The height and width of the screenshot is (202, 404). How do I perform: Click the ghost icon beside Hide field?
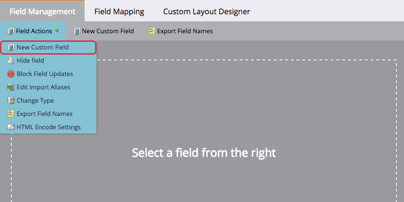pyautogui.click(x=11, y=60)
